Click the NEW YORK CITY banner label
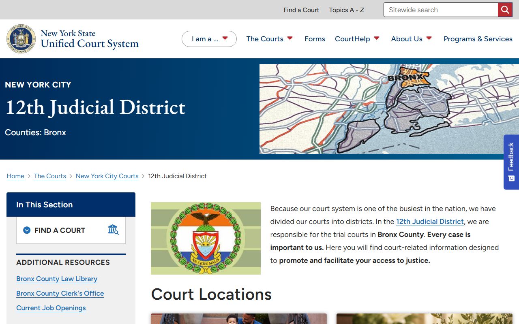 coord(38,85)
